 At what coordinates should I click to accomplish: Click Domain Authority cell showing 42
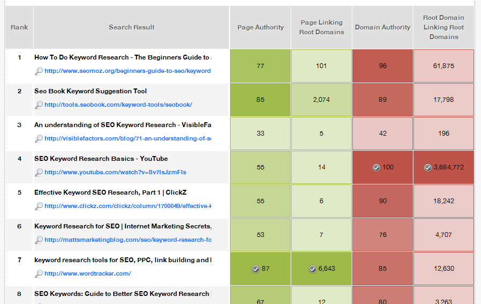[x=382, y=134]
